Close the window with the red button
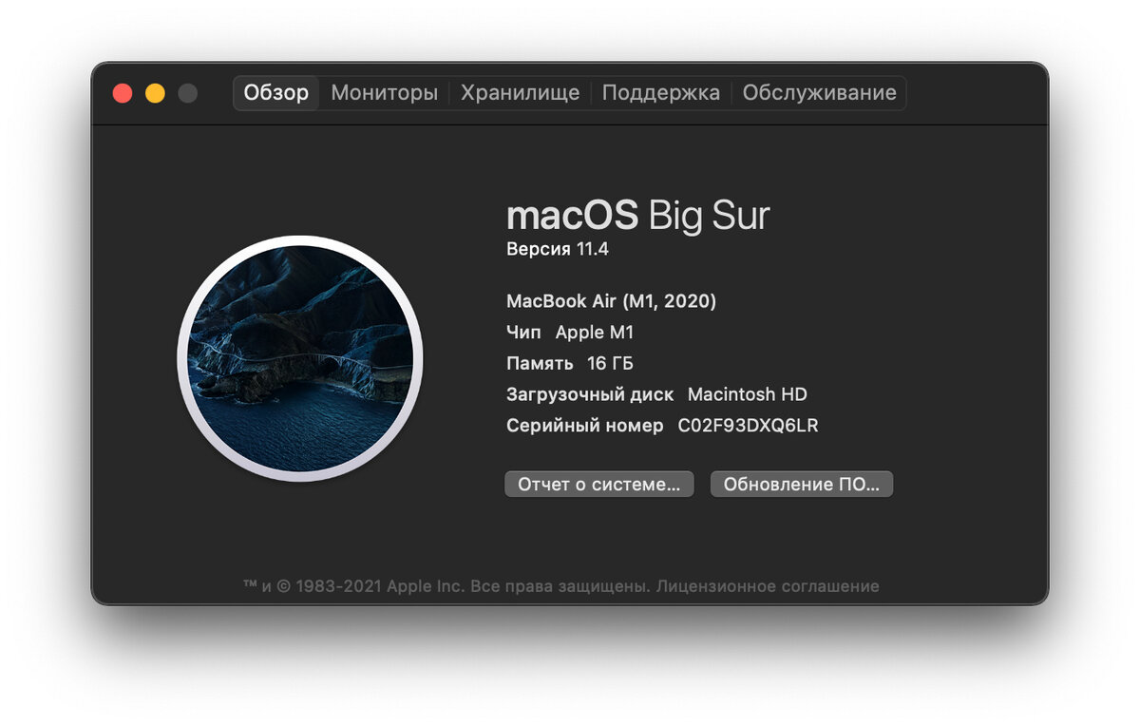 123,93
